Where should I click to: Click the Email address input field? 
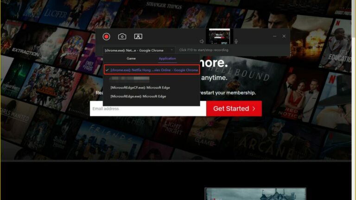coord(148,109)
